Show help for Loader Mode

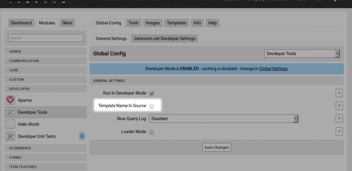pos(339,132)
